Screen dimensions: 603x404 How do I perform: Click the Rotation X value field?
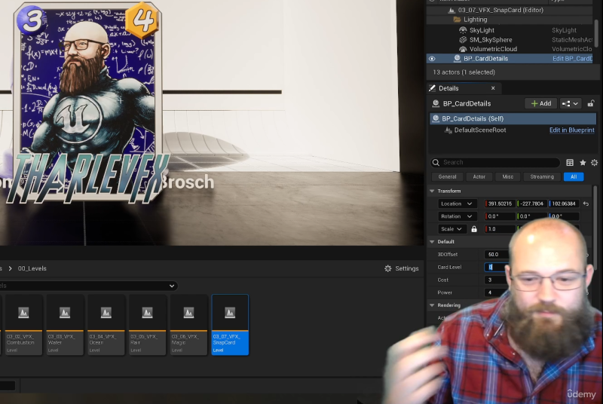point(500,216)
